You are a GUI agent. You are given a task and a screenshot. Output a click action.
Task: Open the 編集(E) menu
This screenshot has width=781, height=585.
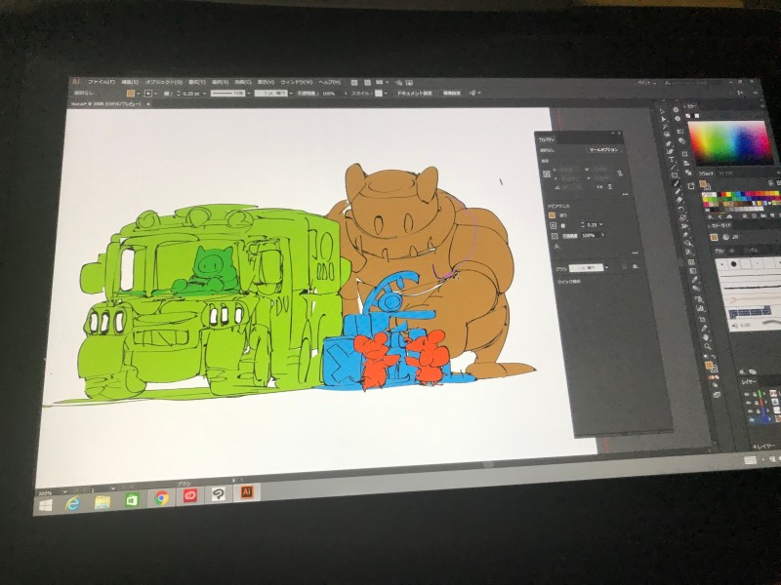130,82
